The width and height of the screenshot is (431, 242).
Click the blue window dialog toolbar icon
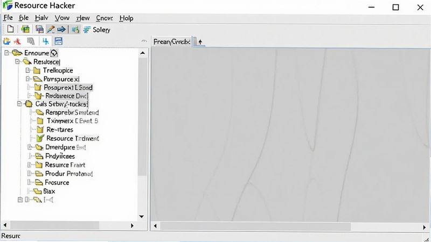(59, 41)
